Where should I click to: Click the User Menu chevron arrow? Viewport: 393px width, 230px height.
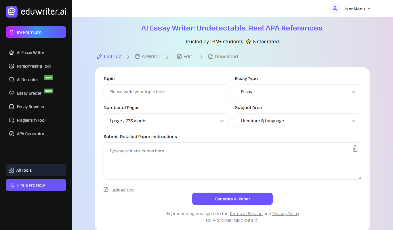pyautogui.click(x=369, y=9)
